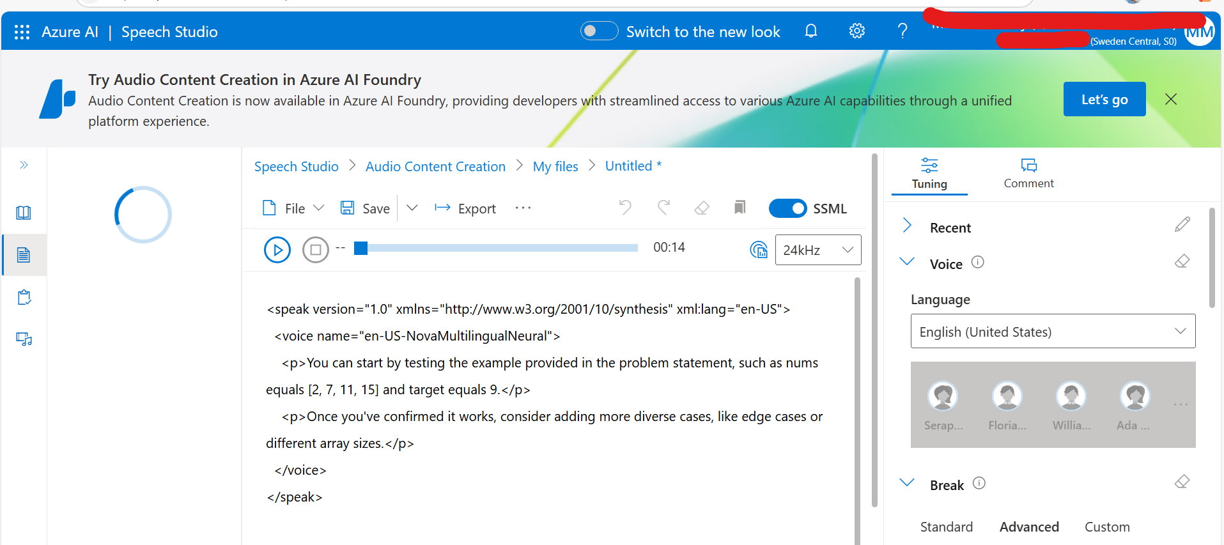Image resolution: width=1224 pixels, height=545 pixels.
Task: Open more options ellipsis in the toolbar
Action: point(523,208)
